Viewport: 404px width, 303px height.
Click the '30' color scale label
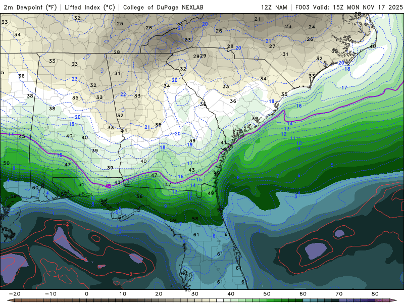click(195, 294)
